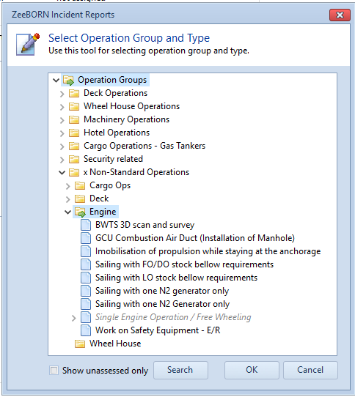
Task: Collapse the x Non-Standard Operations node
Action: point(62,173)
